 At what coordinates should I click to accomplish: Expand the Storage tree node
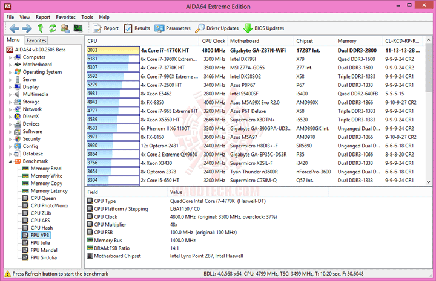point(10,102)
